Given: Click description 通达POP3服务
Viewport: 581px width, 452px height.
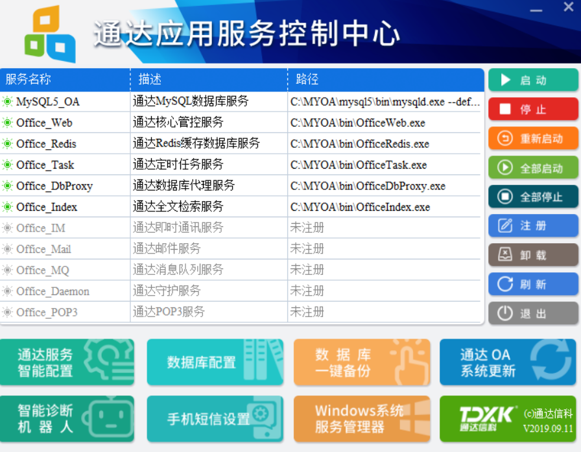Looking at the screenshot, I should coord(169,312).
